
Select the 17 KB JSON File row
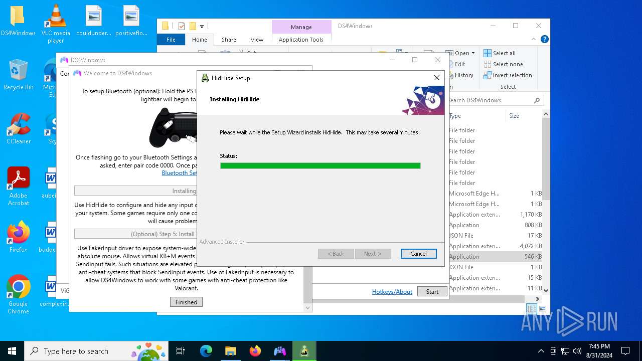pyautogui.click(x=496, y=236)
